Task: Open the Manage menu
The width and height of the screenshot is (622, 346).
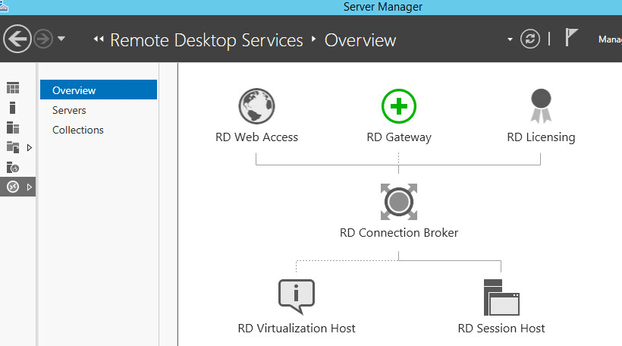Action: [x=609, y=39]
